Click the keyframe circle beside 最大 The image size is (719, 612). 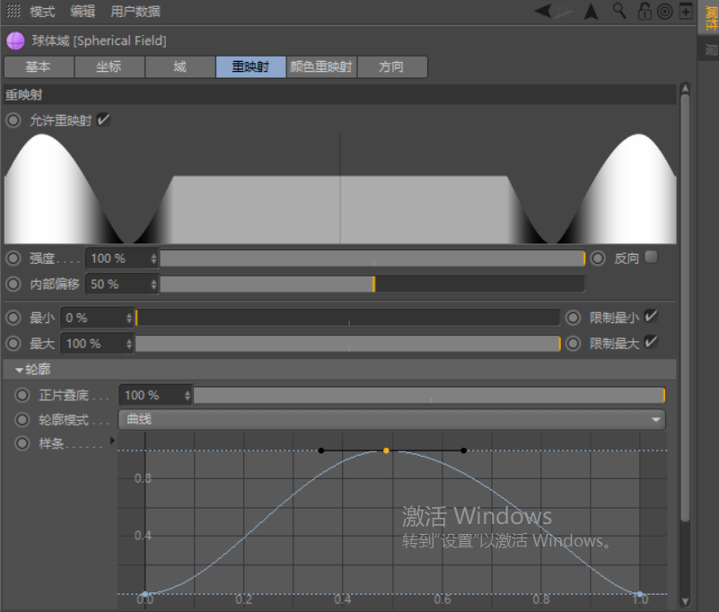point(13,344)
